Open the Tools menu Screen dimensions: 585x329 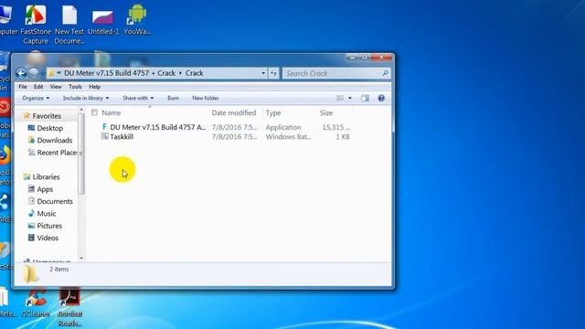(75, 87)
